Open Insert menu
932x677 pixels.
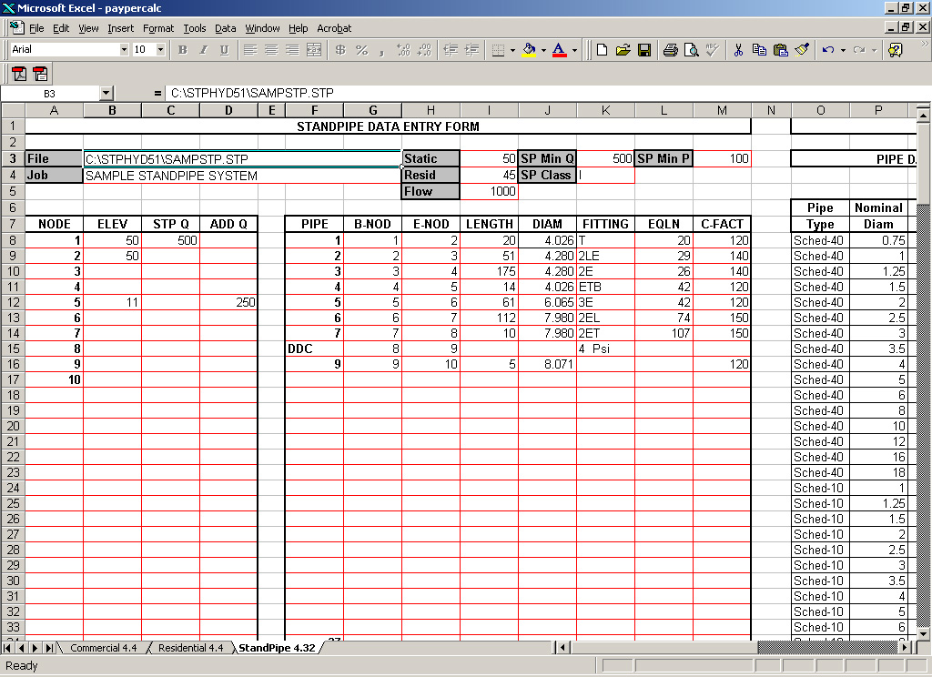(x=121, y=28)
